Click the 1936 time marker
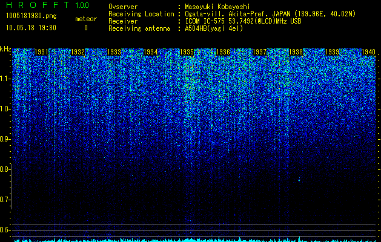The height and width of the screenshot is (242, 381). (224, 52)
